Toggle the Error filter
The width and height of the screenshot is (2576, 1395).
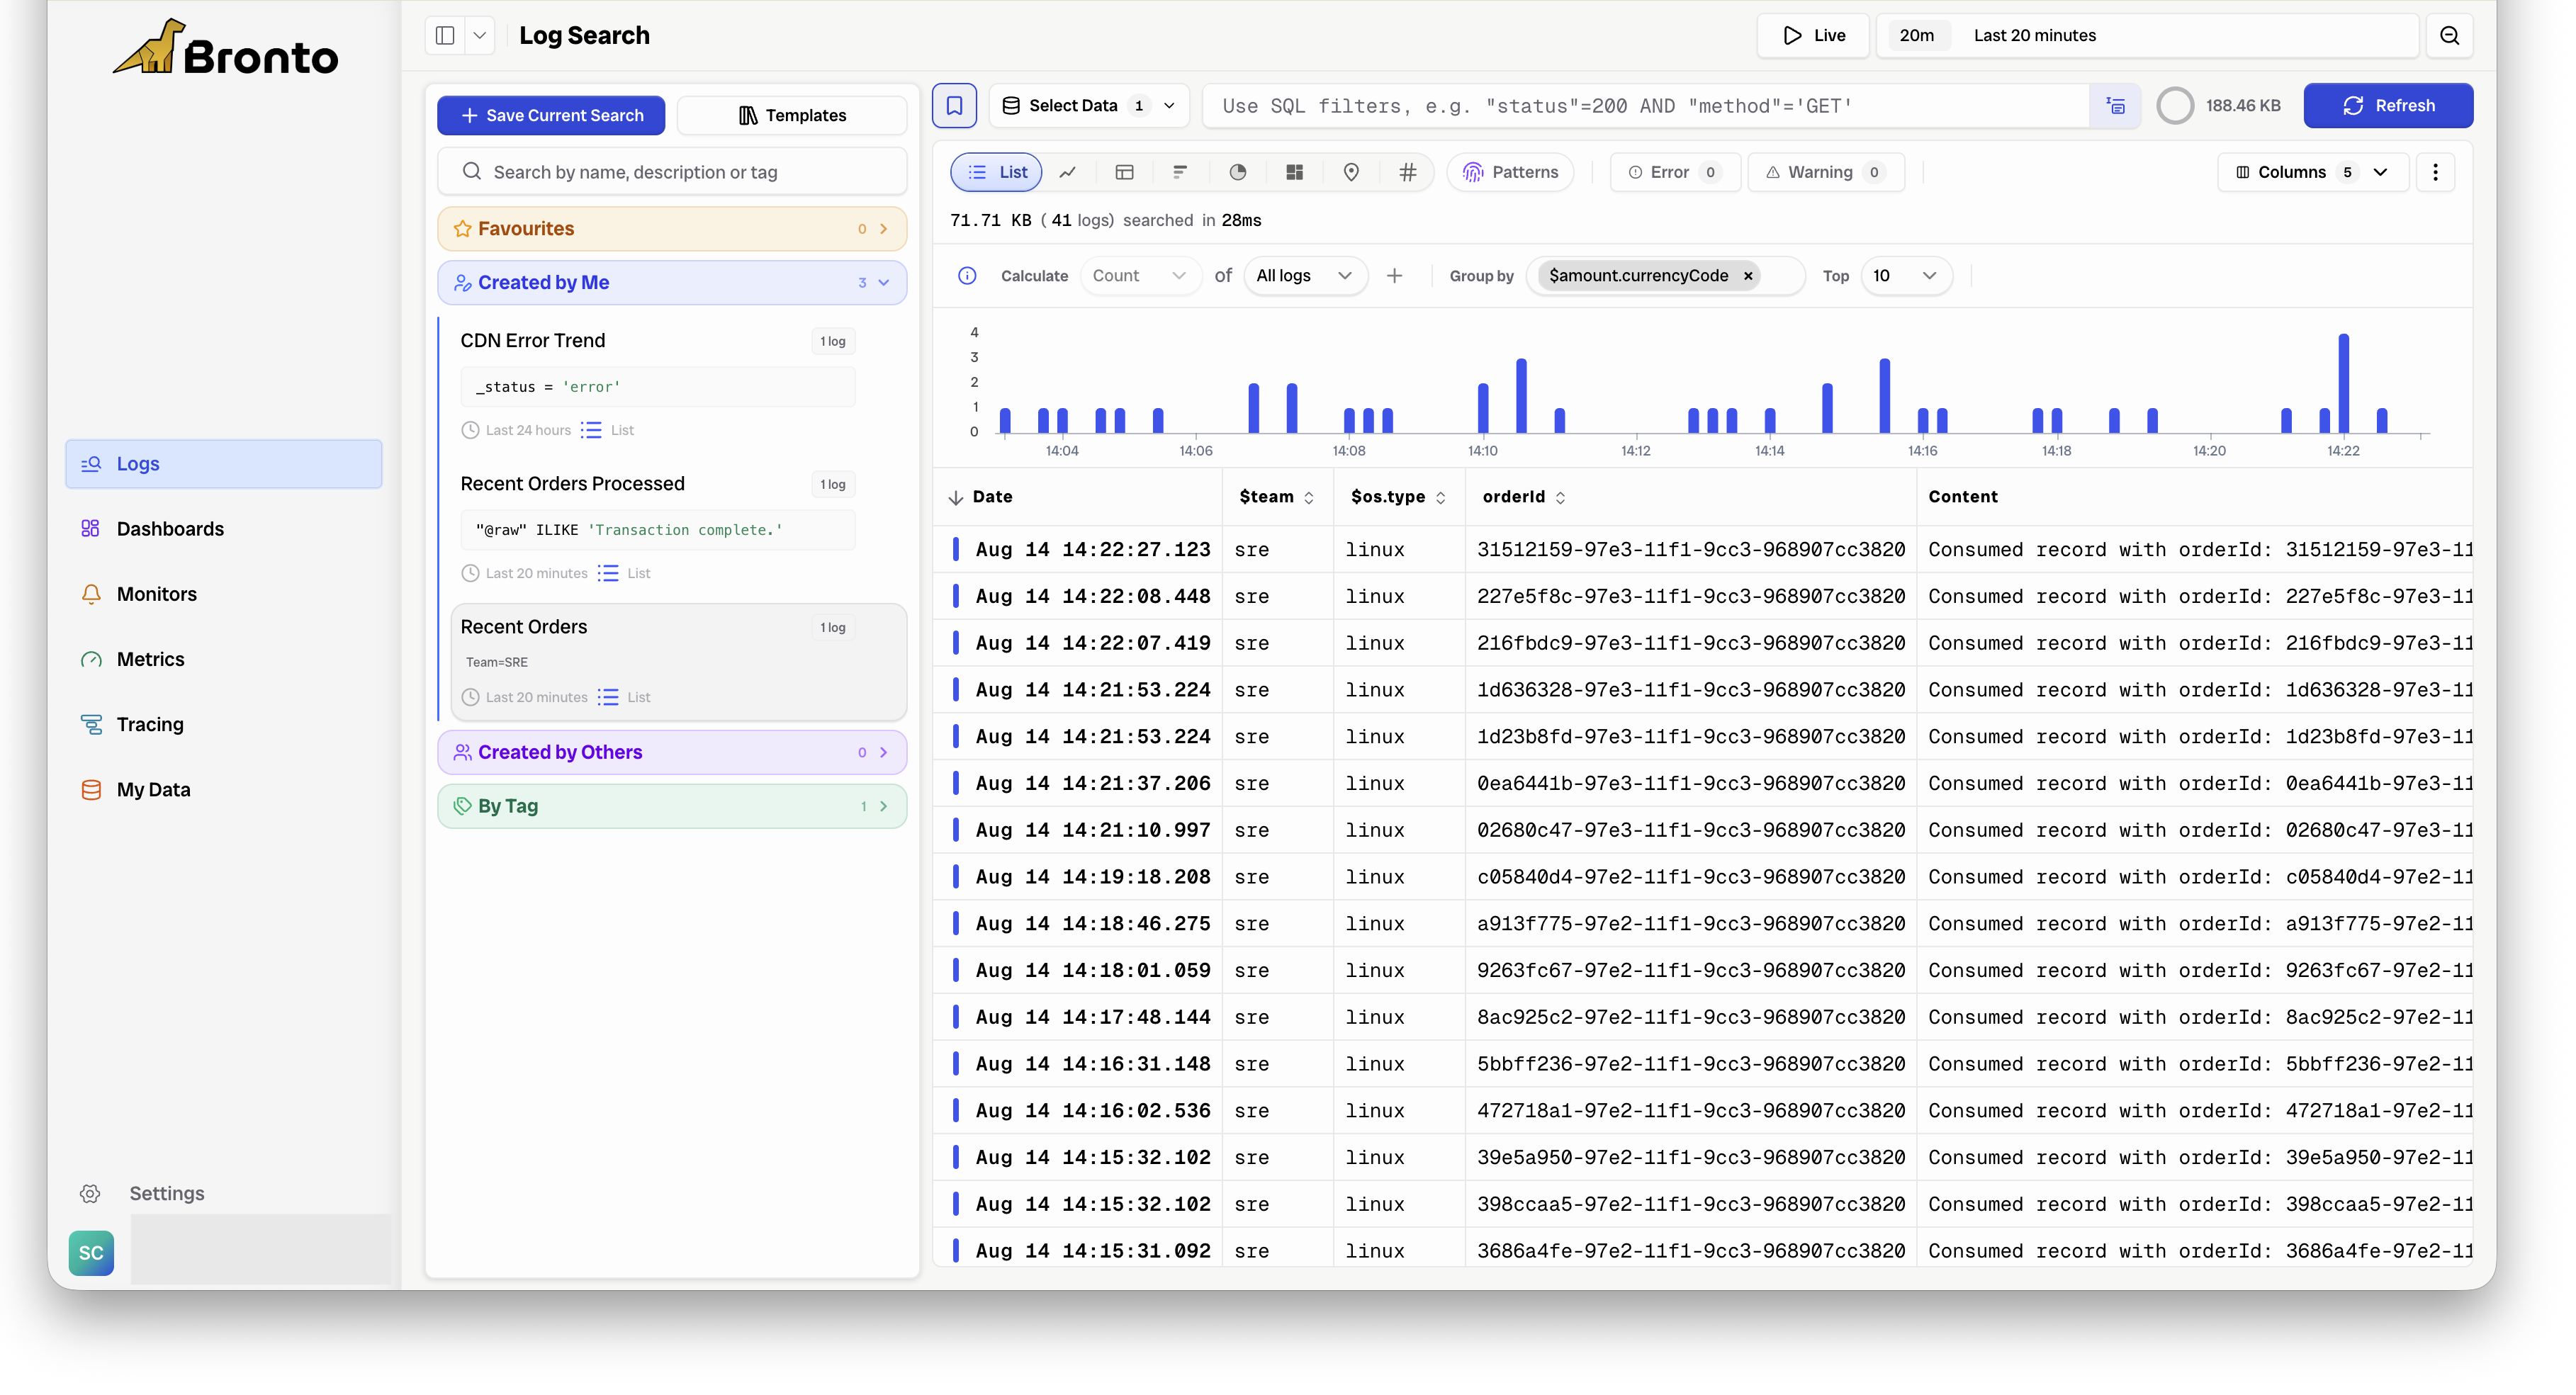(1675, 172)
